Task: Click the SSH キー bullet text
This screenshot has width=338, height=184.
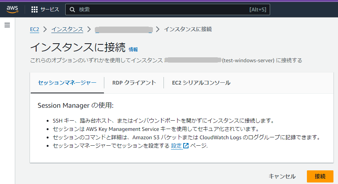Action: pyautogui.click(x=163, y=121)
